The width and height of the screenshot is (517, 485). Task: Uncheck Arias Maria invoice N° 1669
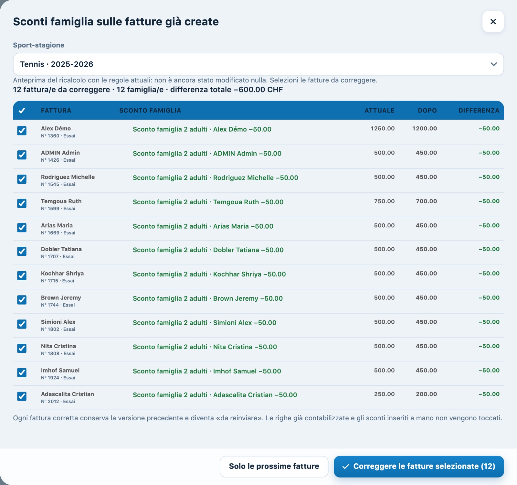coord(22,228)
